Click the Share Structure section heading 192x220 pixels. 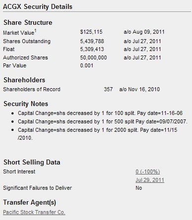(28, 22)
